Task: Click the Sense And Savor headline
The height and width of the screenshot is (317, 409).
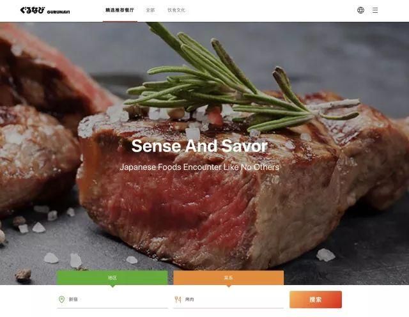Action: pos(199,146)
